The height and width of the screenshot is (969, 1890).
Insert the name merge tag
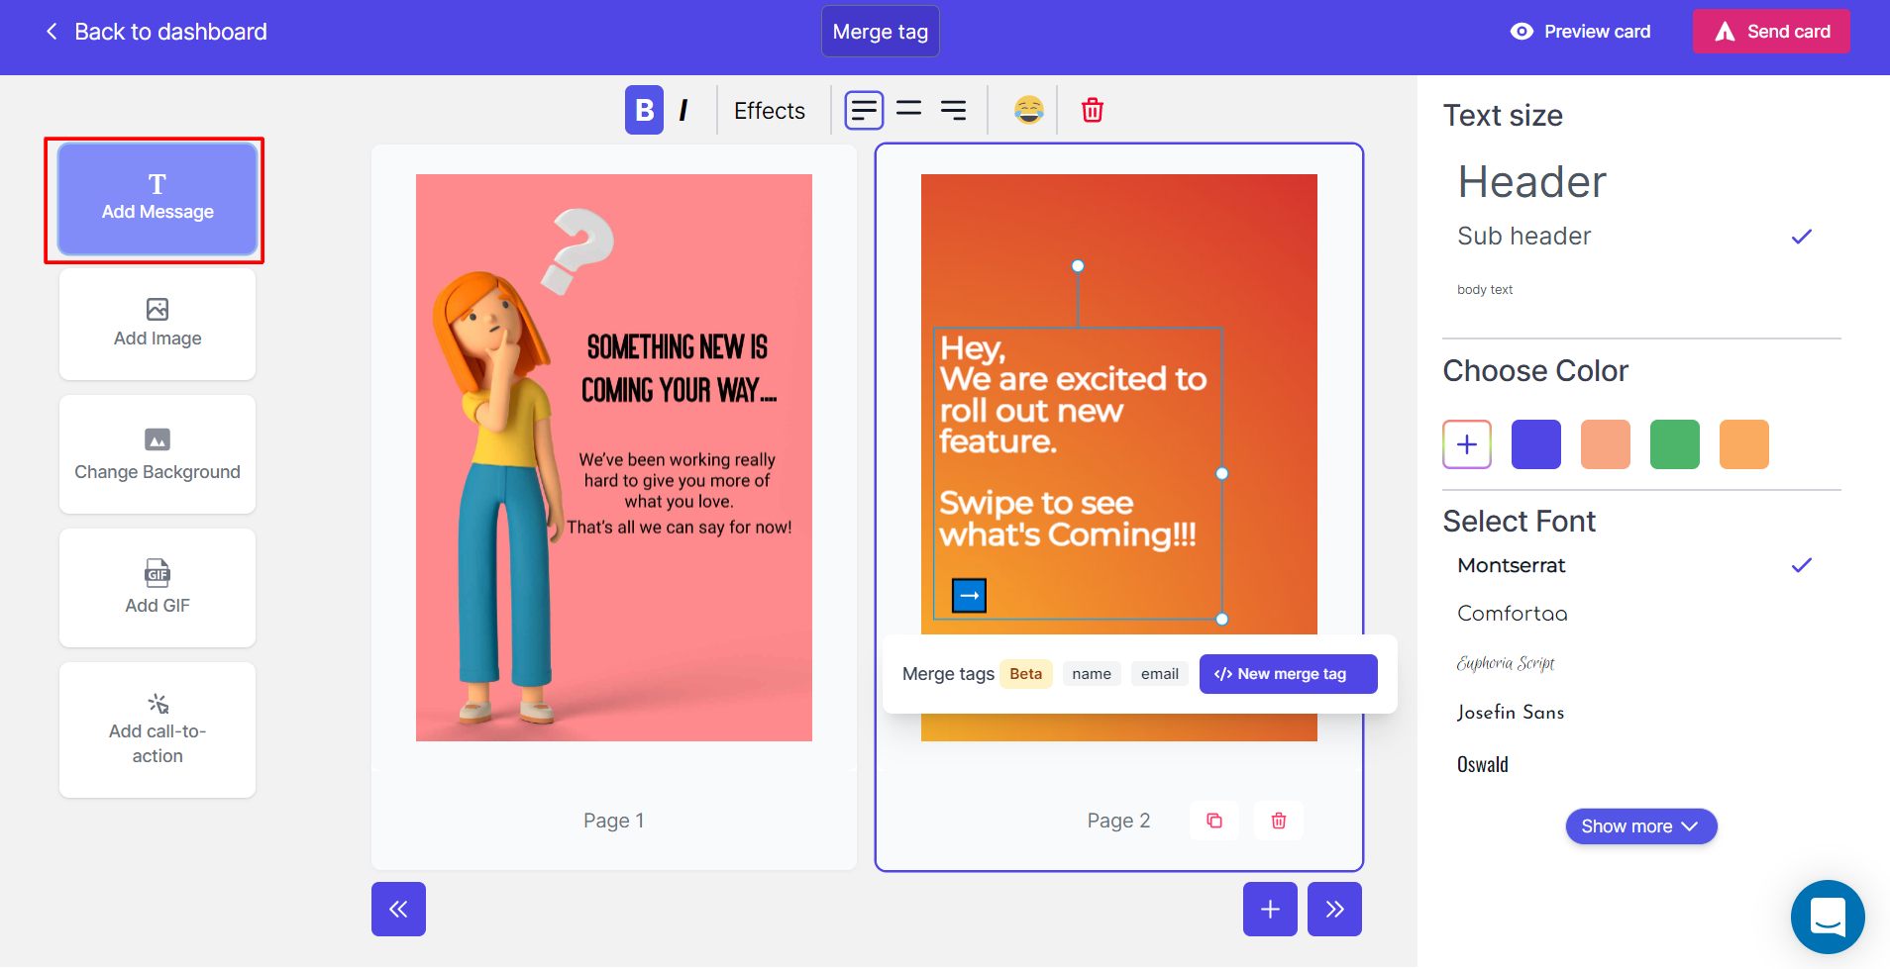coord(1091,673)
